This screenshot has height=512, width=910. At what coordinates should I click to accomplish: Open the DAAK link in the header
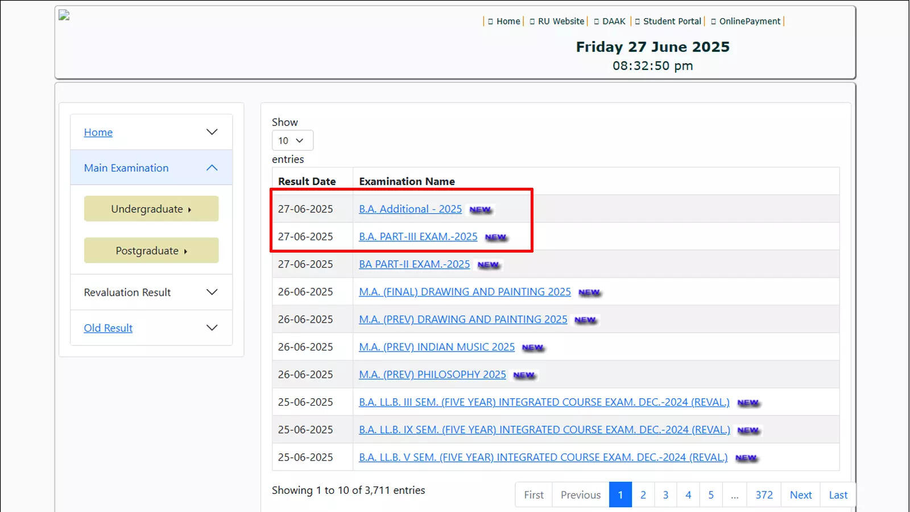click(x=614, y=21)
